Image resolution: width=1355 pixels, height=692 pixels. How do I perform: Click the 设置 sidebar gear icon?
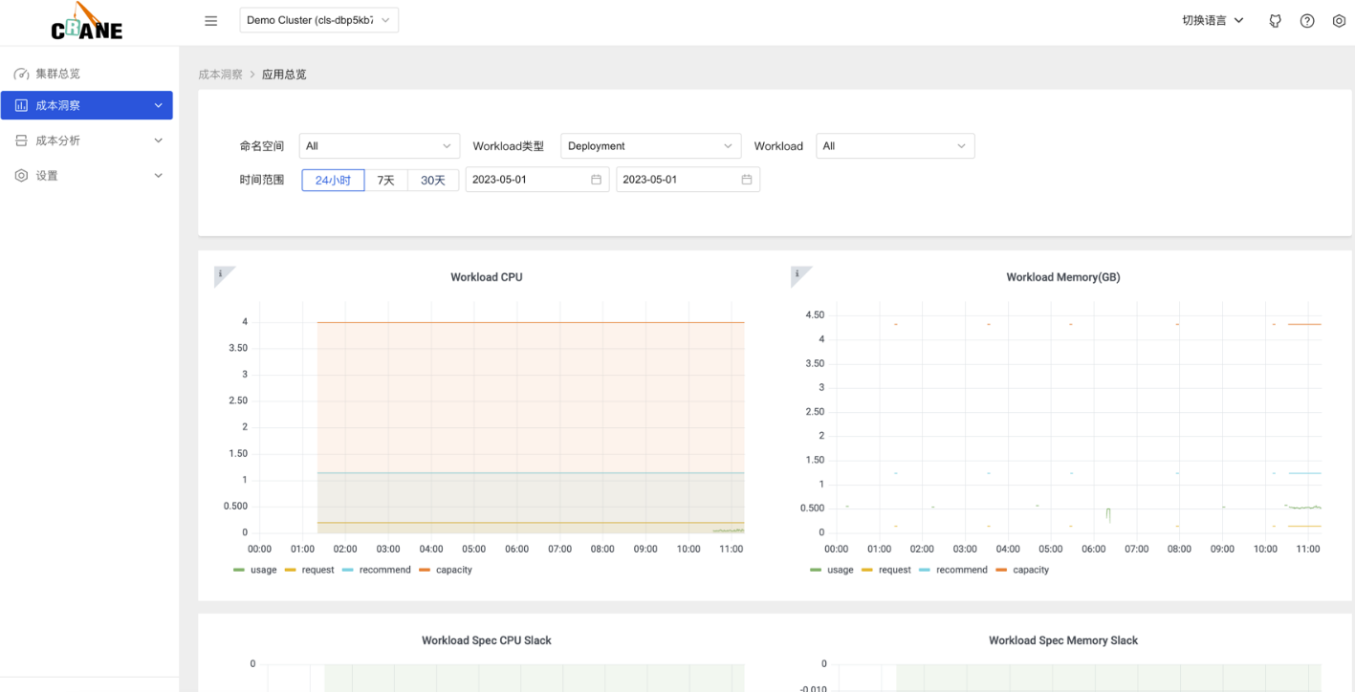(21, 176)
